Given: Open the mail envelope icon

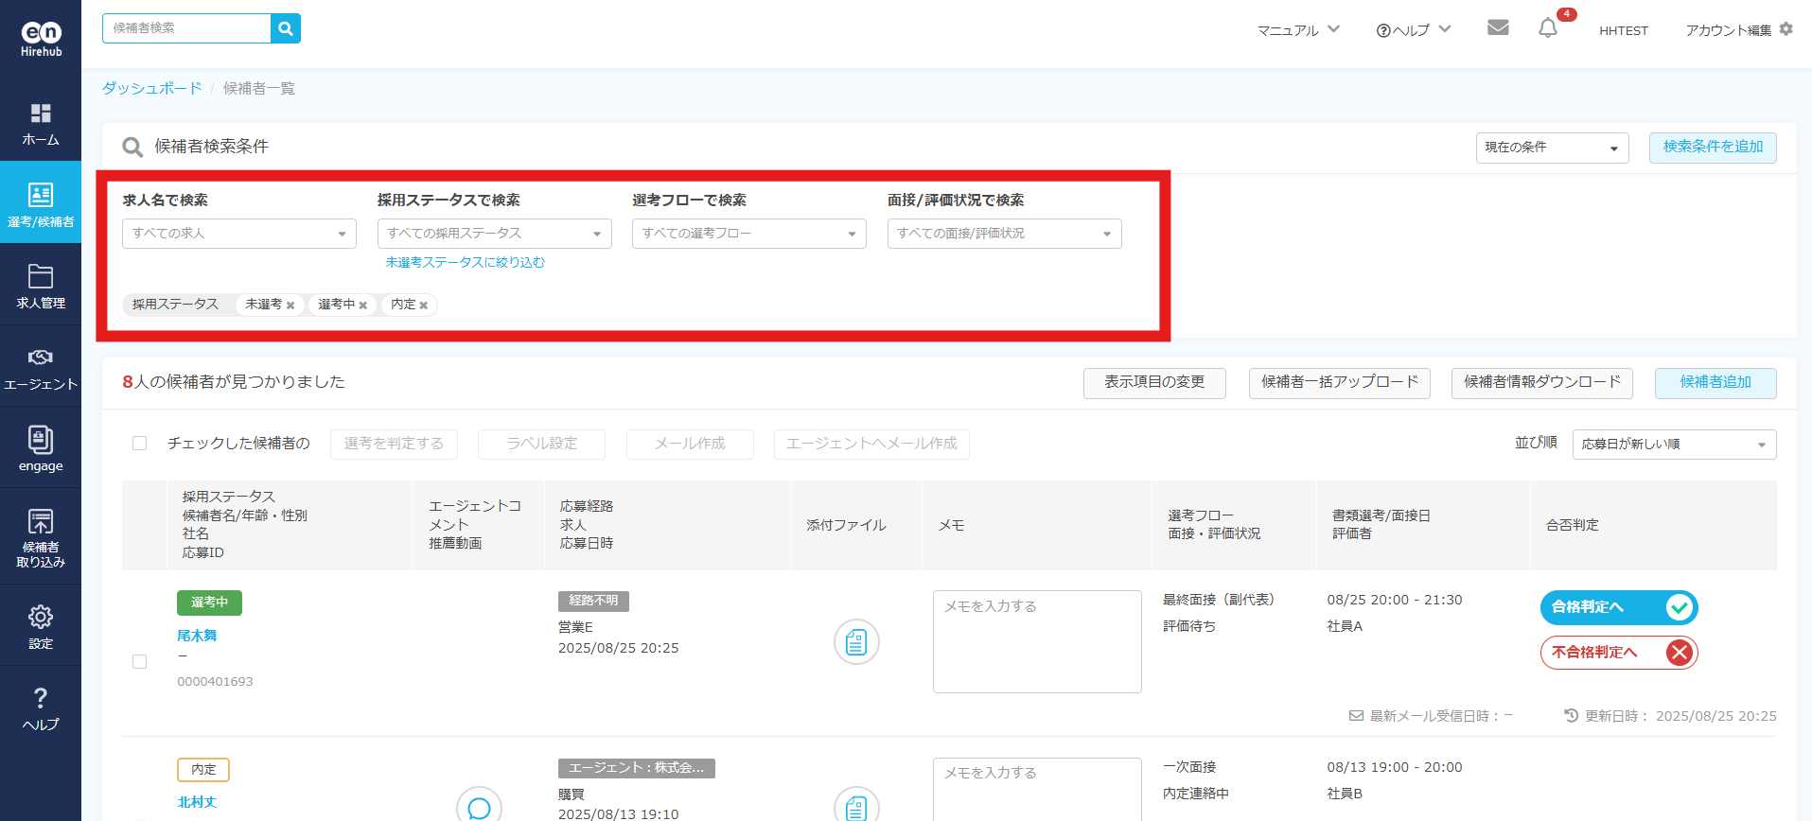Looking at the screenshot, I should (1498, 27).
